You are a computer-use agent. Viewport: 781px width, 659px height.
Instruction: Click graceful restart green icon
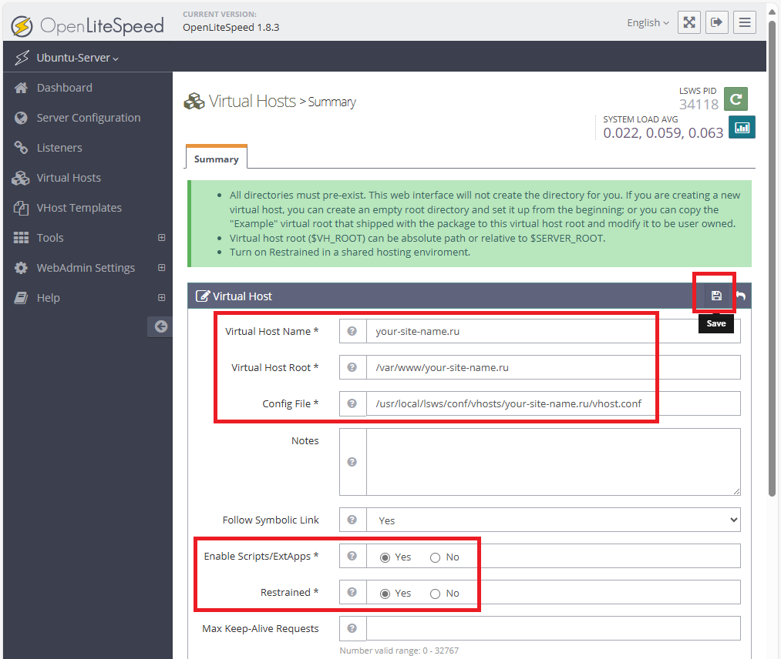[x=736, y=99]
